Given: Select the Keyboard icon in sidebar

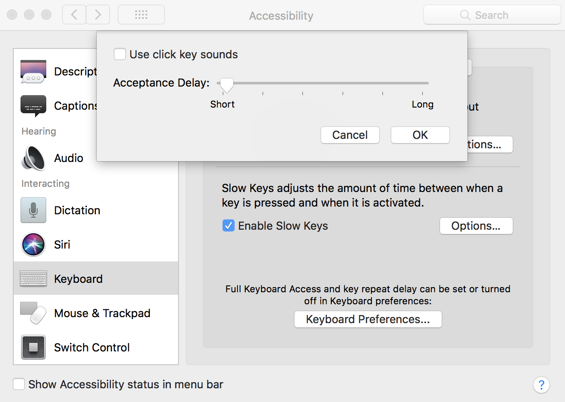Looking at the screenshot, I should pyautogui.click(x=33, y=279).
